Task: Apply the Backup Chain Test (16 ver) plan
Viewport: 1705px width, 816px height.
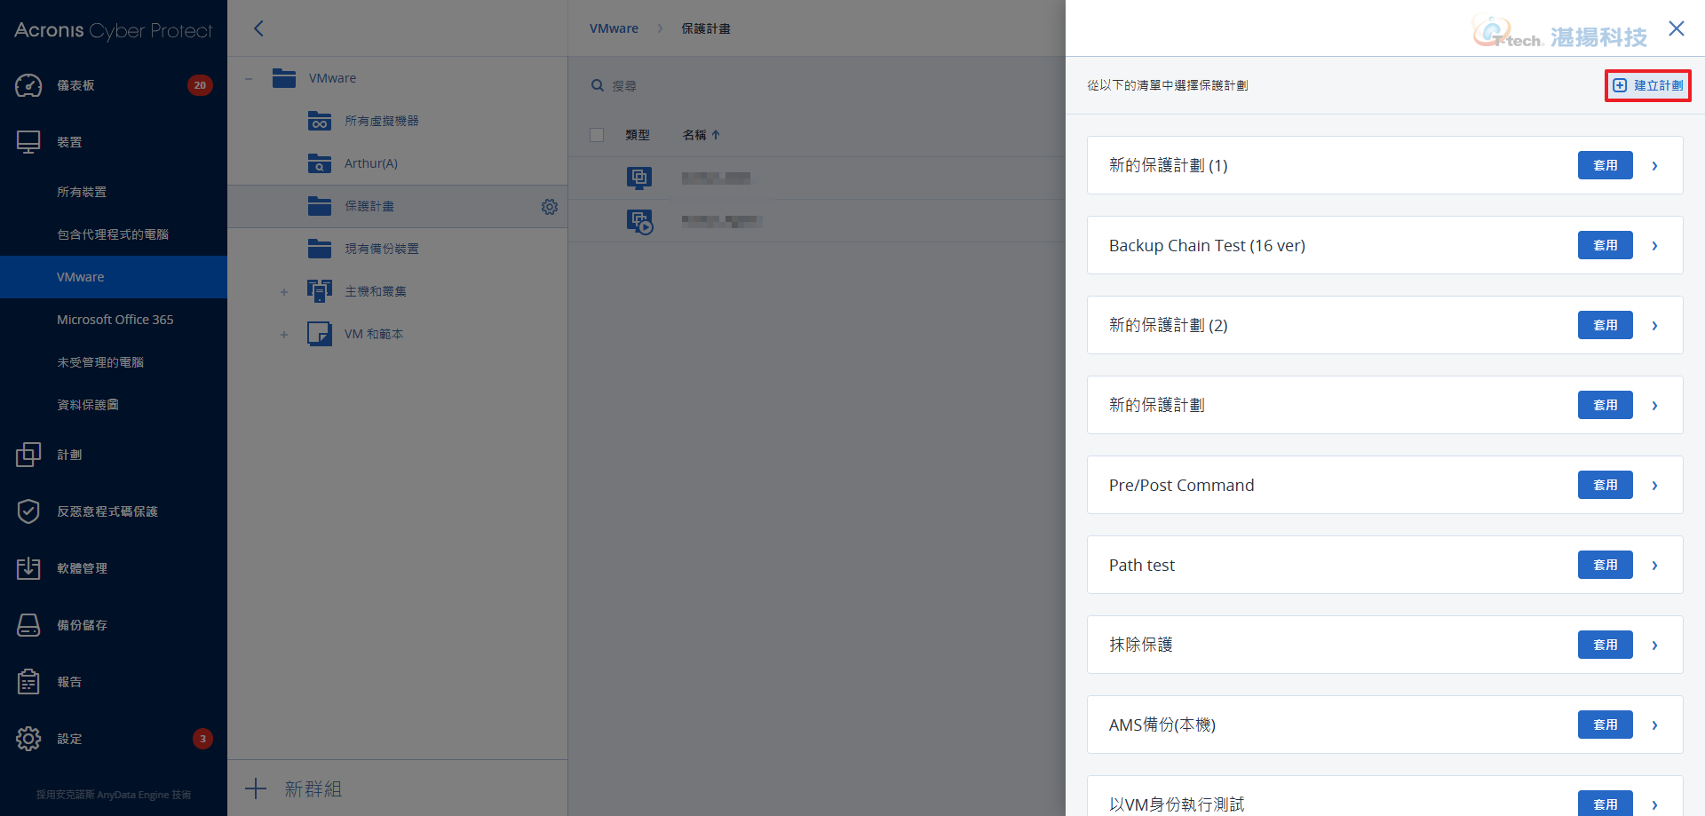Action: pos(1606,245)
